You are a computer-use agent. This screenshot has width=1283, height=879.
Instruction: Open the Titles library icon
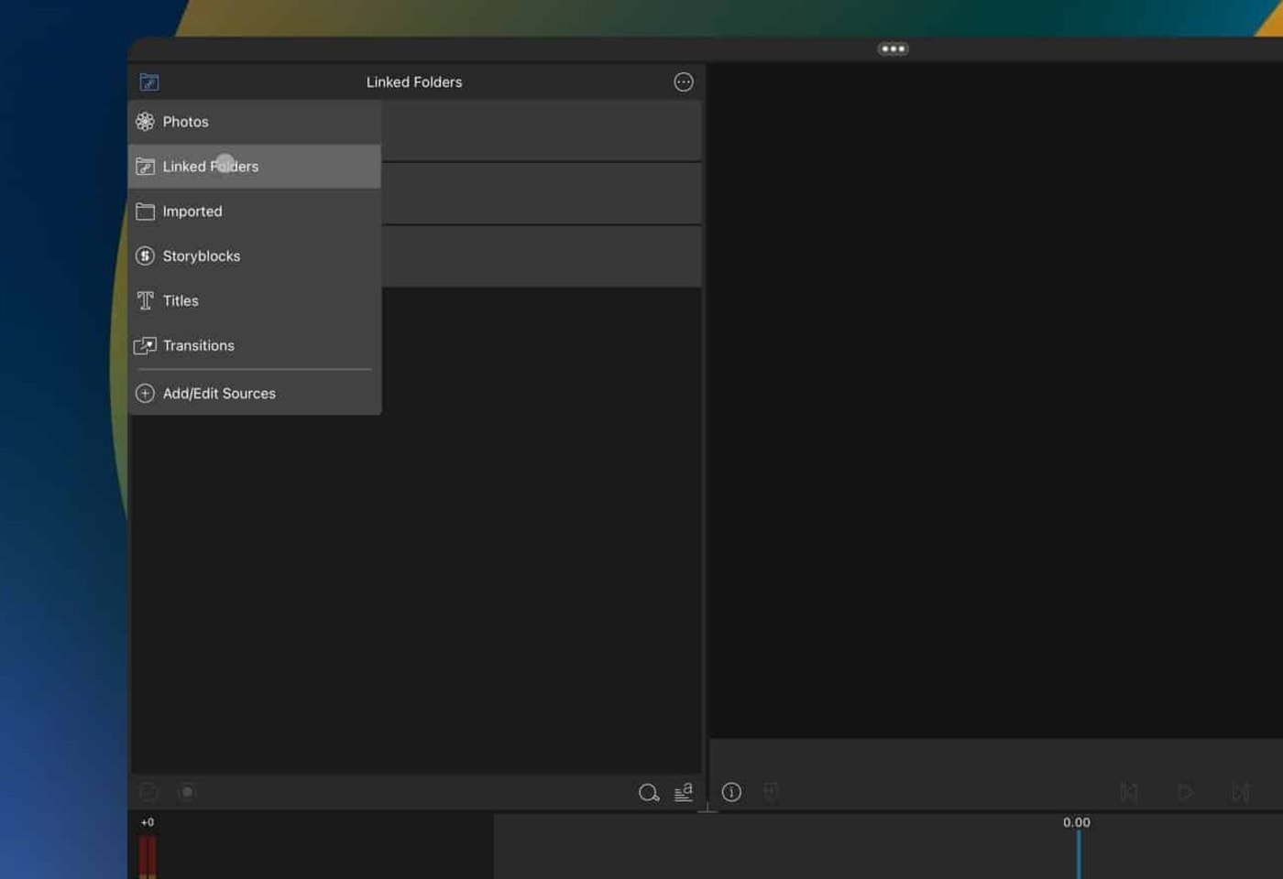click(x=145, y=300)
